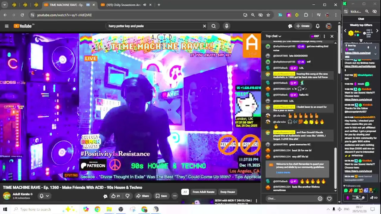Open Kick site settings icon in address bar
Screen dimensions: 381x214
click(x=346, y=11)
